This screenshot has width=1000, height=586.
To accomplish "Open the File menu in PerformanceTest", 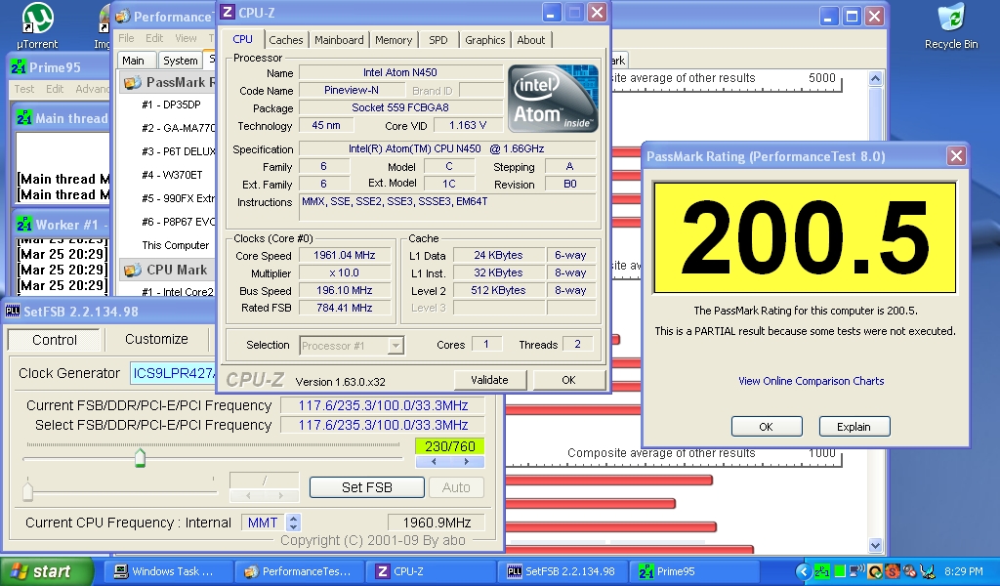I will coord(126,38).
